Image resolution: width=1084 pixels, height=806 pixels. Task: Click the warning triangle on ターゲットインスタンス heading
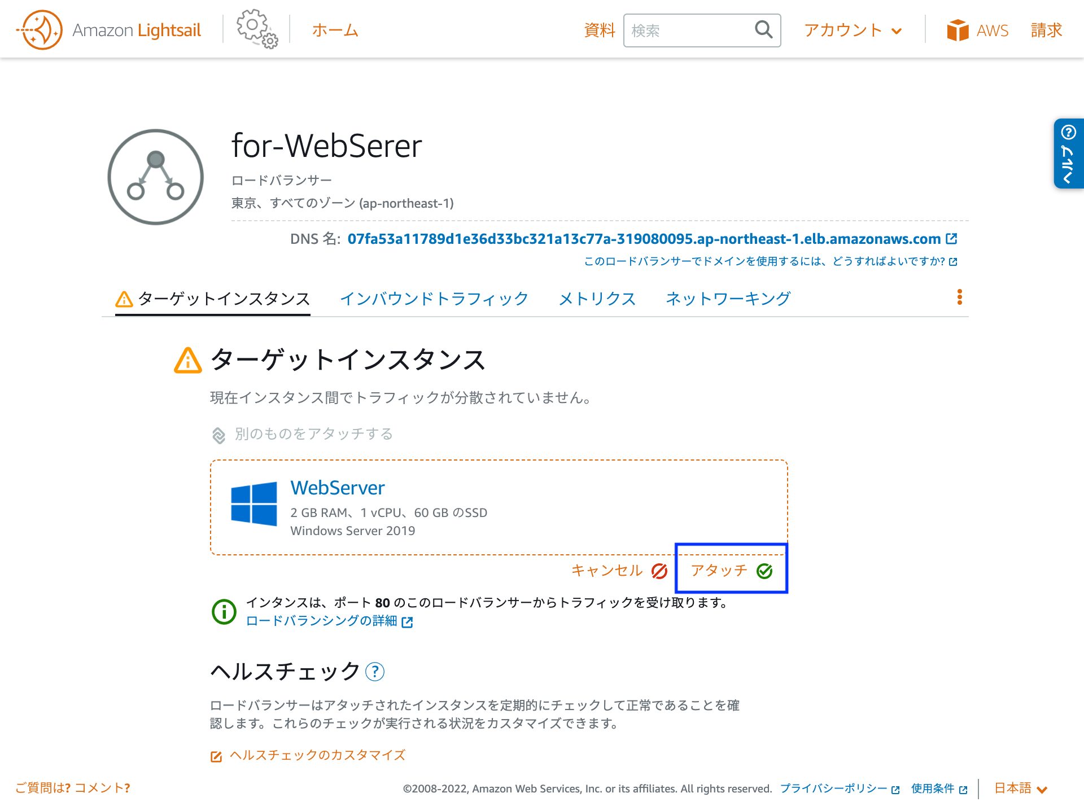point(188,360)
